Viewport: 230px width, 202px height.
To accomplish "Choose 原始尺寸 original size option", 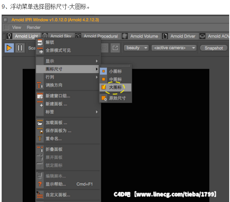I will coord(115,98).
